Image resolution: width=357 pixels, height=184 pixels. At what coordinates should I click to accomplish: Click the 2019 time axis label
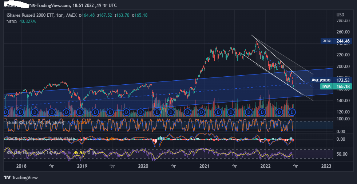coord(82,166)
